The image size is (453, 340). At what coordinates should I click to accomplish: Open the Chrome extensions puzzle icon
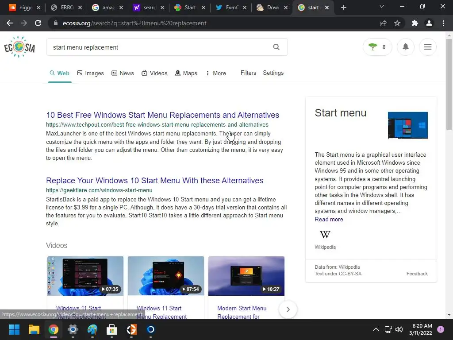415,23
